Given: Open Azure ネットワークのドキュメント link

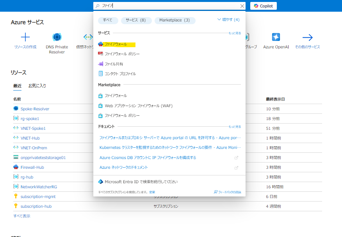Looking at the screenshot, I should (x=124, y=167).
